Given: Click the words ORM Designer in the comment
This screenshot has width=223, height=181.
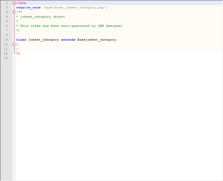Looking at the screenshot, I should point(110,26).
